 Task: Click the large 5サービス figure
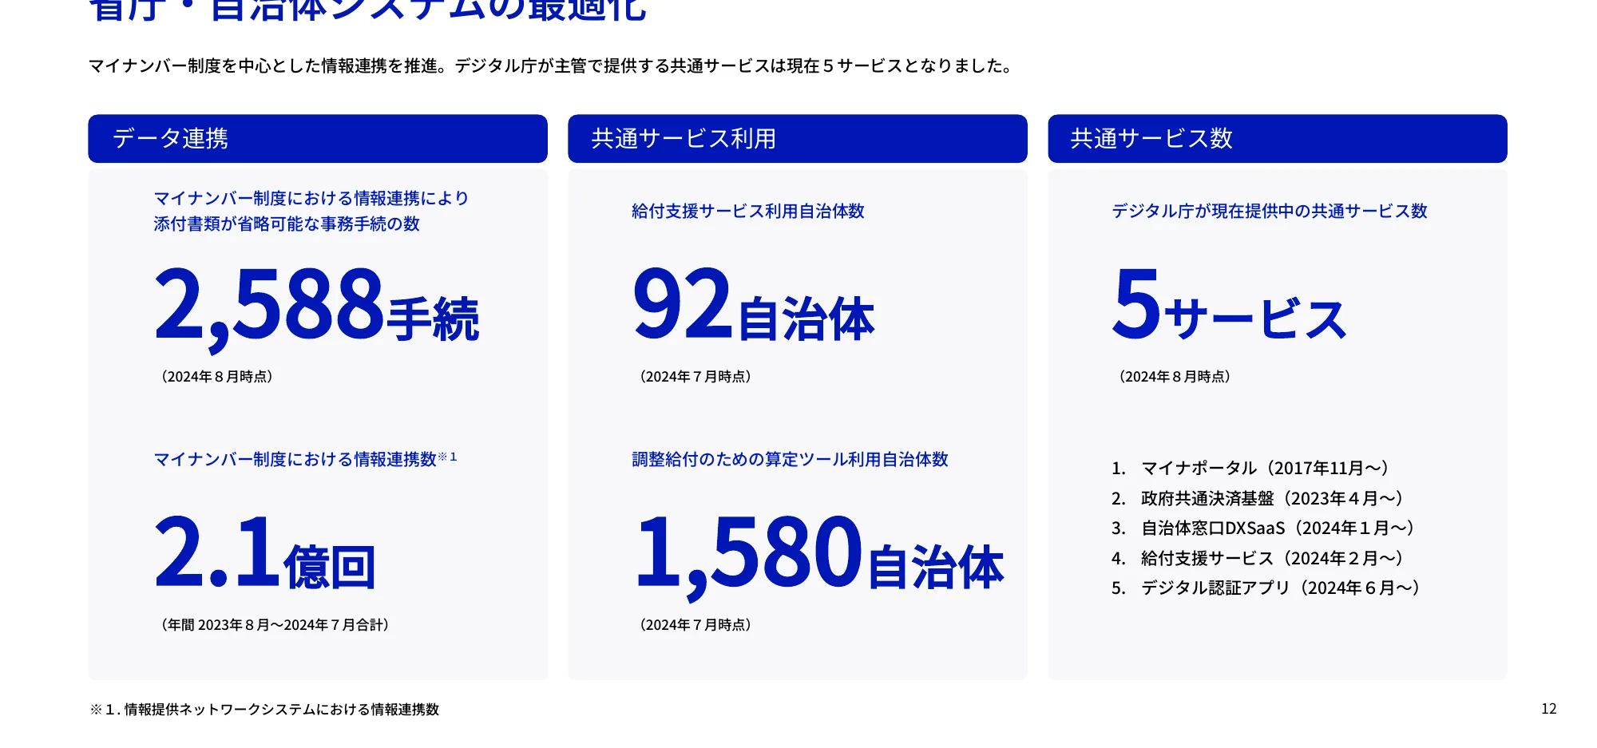[x=1228, y=307]
